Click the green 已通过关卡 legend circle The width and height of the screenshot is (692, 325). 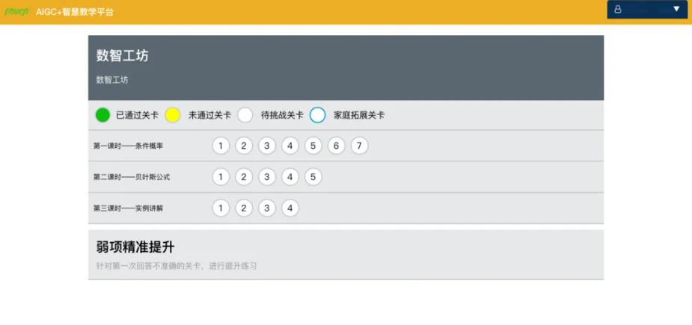click(102, 115)
